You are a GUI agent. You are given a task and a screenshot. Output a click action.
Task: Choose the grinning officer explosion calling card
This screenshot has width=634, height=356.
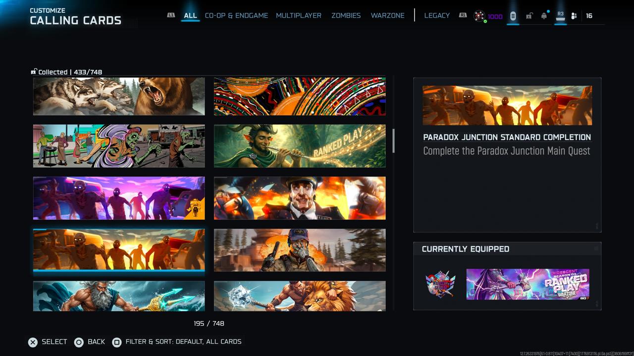click(x=300, y=198)
